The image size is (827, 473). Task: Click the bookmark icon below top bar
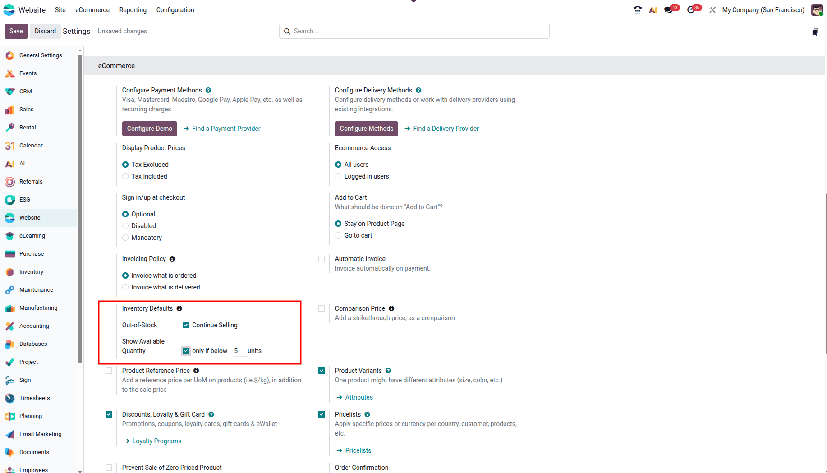pos(815,32)
